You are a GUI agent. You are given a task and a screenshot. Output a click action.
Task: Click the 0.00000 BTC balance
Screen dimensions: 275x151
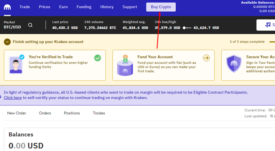pyautogui.click(x=264, y=7)
